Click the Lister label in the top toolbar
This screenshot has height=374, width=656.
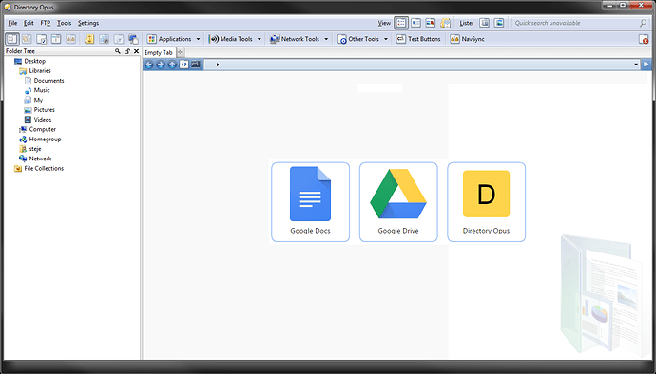pos(467,23)
